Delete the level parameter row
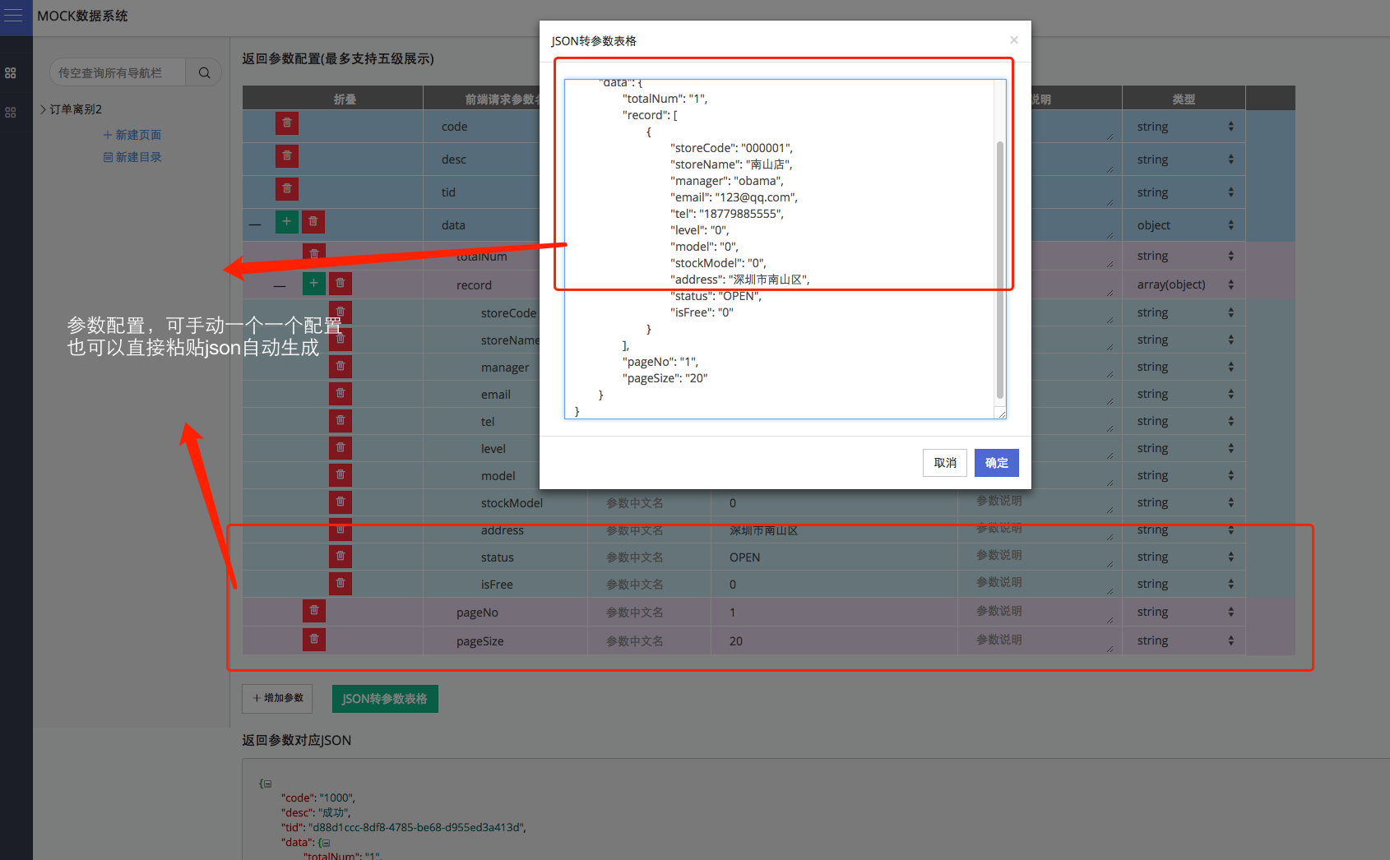The image size is (1390, 860). (x=341, y=447)
